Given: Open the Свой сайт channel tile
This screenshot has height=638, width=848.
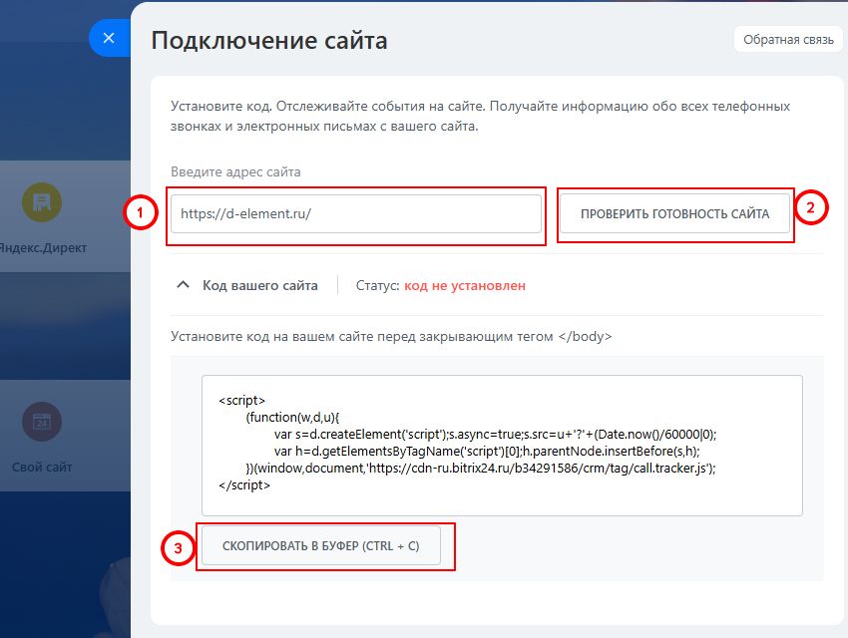Looking at the screenshot, I should [43, 434].
